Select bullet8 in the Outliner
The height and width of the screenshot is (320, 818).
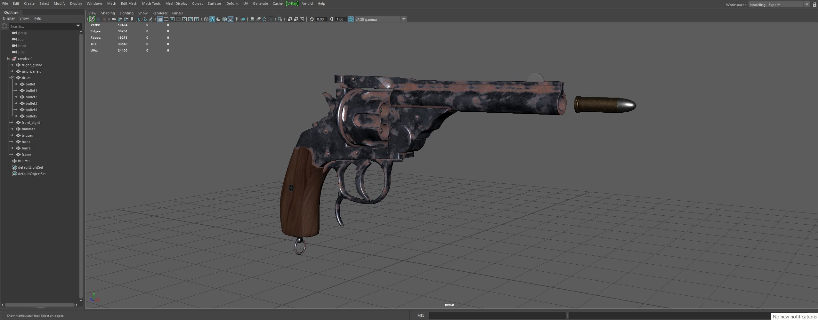24,161
